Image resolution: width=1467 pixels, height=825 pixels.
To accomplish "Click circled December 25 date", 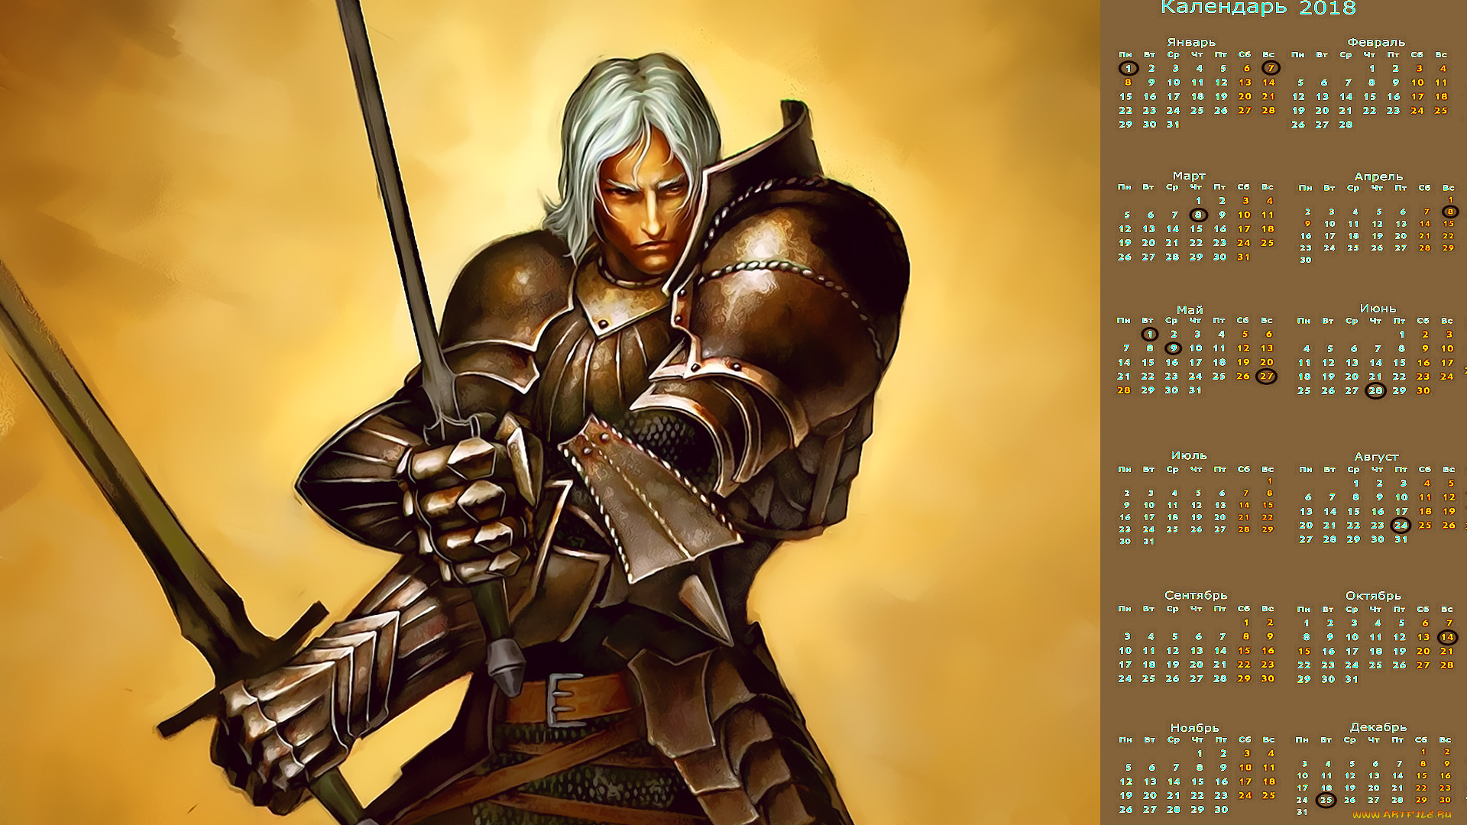I will [x=1326, y=800].
